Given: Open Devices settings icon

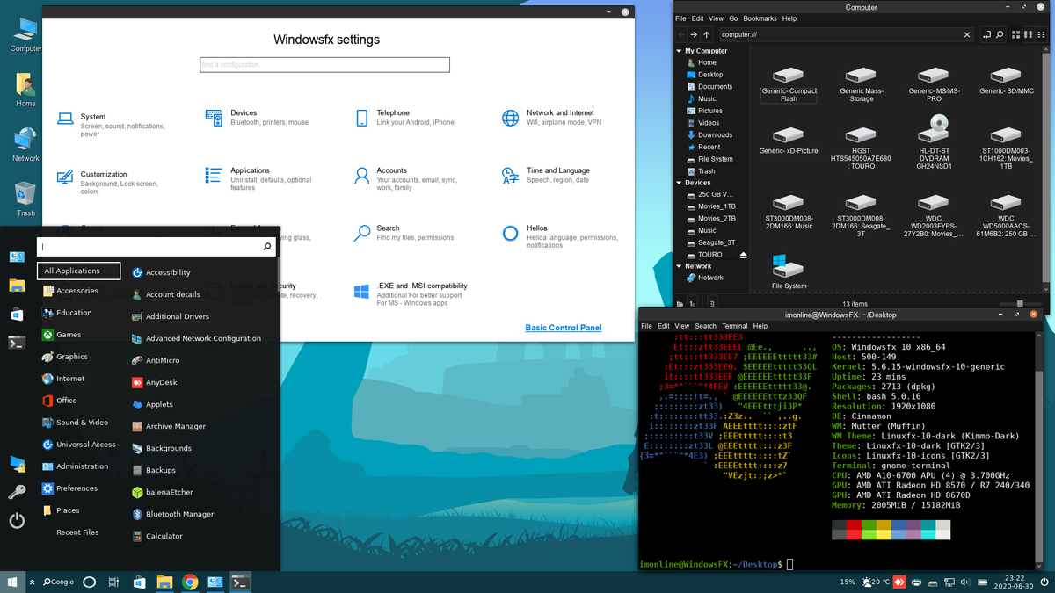Looking at the screenshot, I should (x=214, y=117).
